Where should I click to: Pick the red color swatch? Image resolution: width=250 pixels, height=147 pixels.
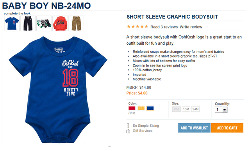[x=132, y=108]
